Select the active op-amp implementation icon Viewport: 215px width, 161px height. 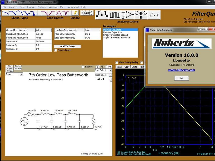click(127, 15)
